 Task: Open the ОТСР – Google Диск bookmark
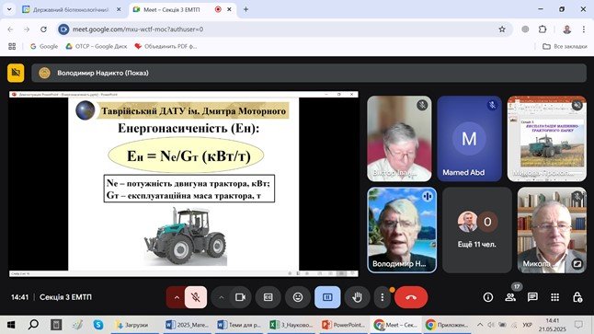(97, 46)
